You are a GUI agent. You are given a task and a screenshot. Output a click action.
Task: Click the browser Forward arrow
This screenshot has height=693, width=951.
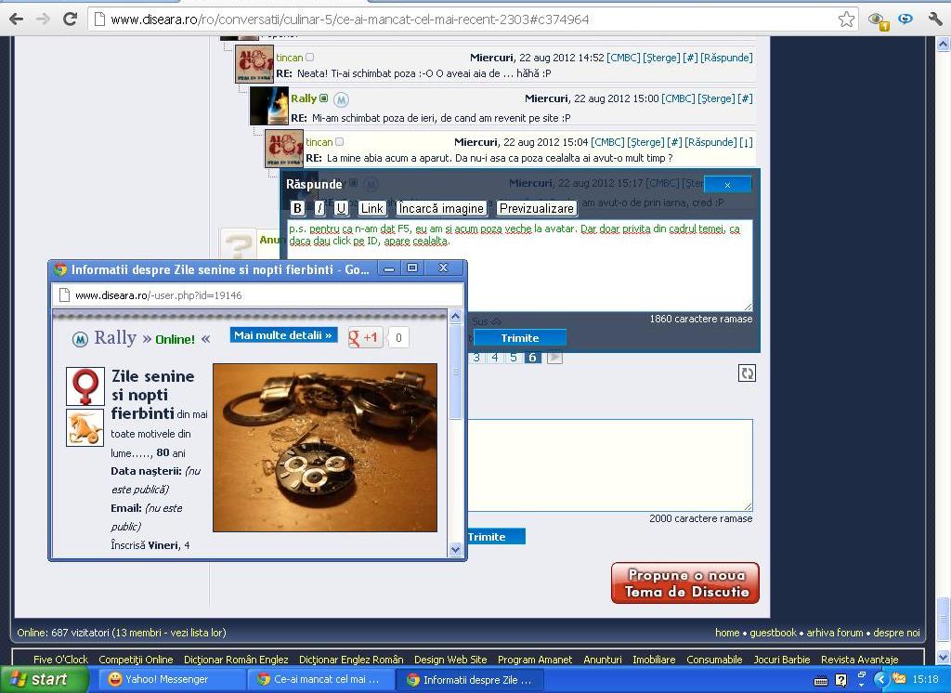[43, 20]
